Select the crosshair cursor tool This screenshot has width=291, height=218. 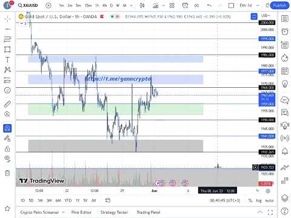(x=7, y=19)
